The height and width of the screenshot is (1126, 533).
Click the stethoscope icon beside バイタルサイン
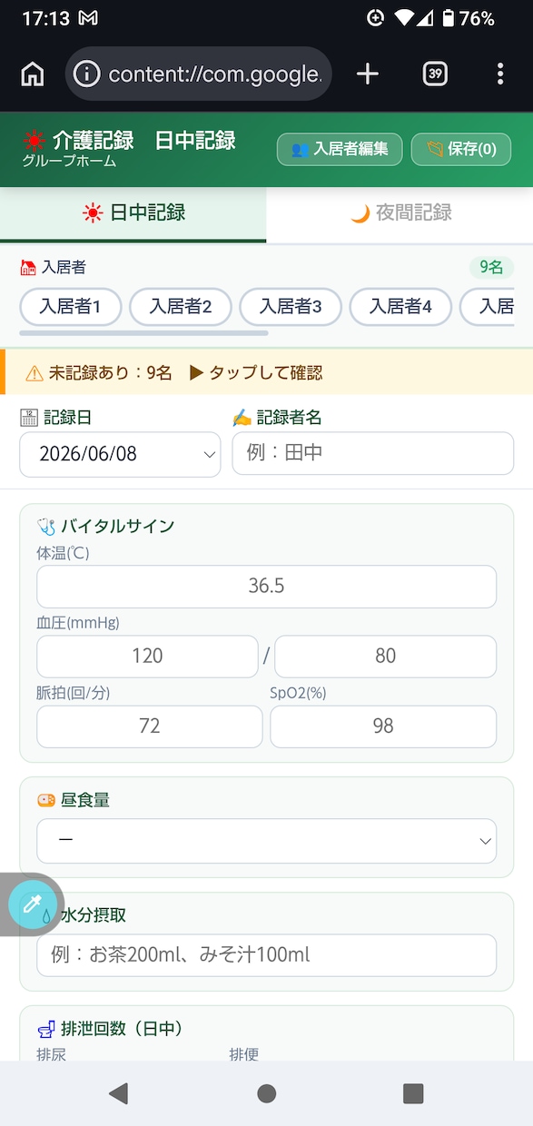pyautogui.click(x=46, y=526)
